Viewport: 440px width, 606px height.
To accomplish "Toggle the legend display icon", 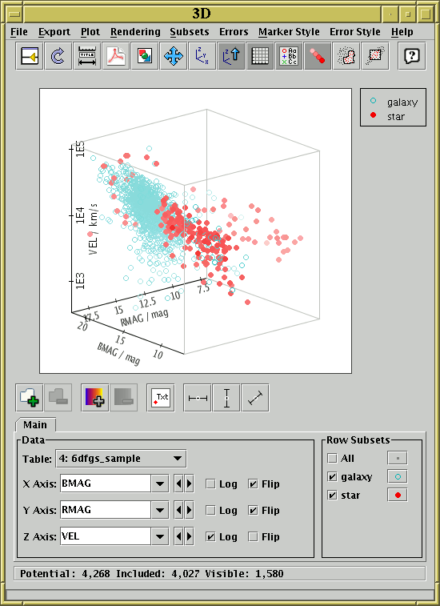I will 289,56.
